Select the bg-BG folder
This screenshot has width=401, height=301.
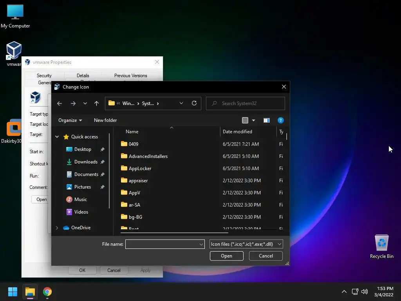coord(135,217)
